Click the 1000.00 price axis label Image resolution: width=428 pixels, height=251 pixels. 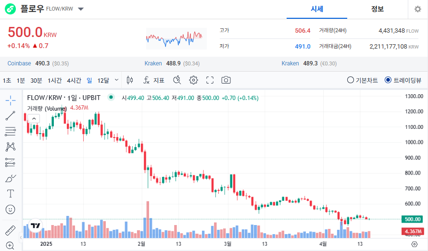click(414, 142)
